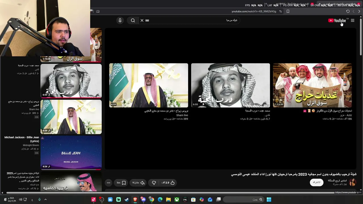Start voice search with the microphone icon
363x204 pixels.
point(120,20)
